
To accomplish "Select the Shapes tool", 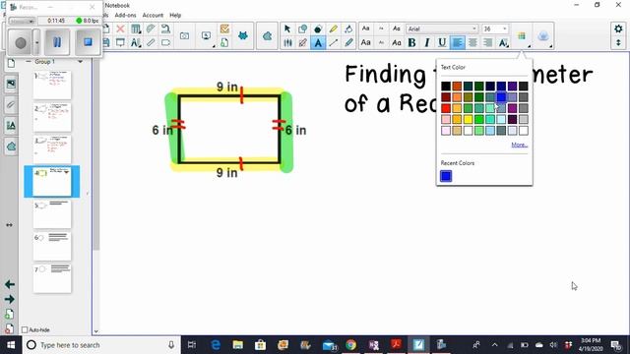I will tap(302, 29).
